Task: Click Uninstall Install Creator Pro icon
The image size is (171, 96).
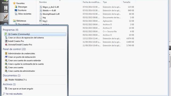Action: click(x=6, y=45)
